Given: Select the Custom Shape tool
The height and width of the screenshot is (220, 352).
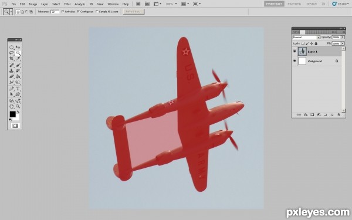Looking at the screenshot, I should pyautogui.click(x=18, y=94).
